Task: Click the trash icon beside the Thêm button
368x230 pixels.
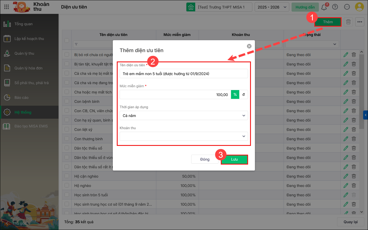Action: (349, 22)
